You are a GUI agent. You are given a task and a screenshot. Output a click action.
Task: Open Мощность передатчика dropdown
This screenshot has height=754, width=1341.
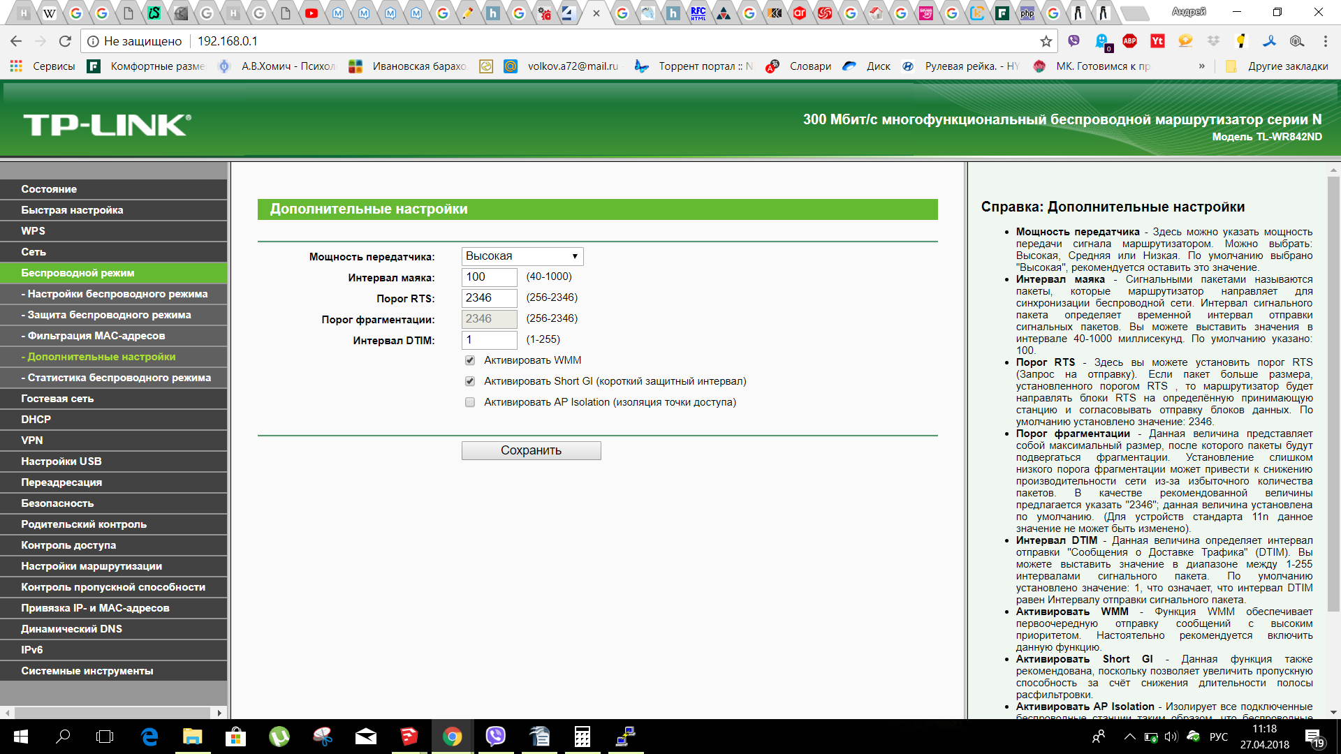pos(522,256)
